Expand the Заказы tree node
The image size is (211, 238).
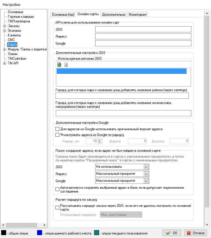(4, 26)
